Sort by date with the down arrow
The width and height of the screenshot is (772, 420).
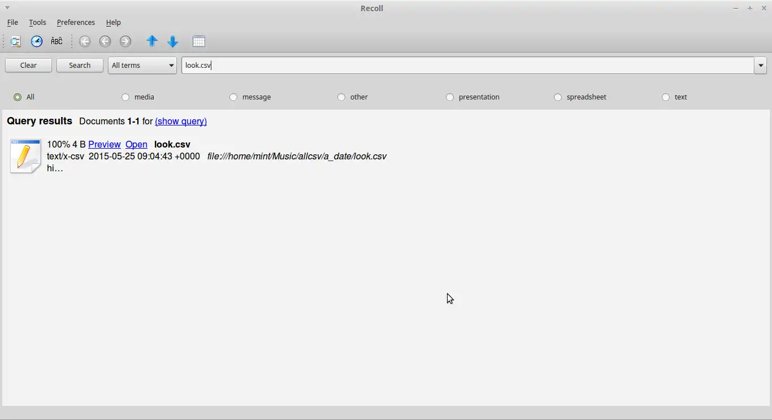(x=173, y=41)
